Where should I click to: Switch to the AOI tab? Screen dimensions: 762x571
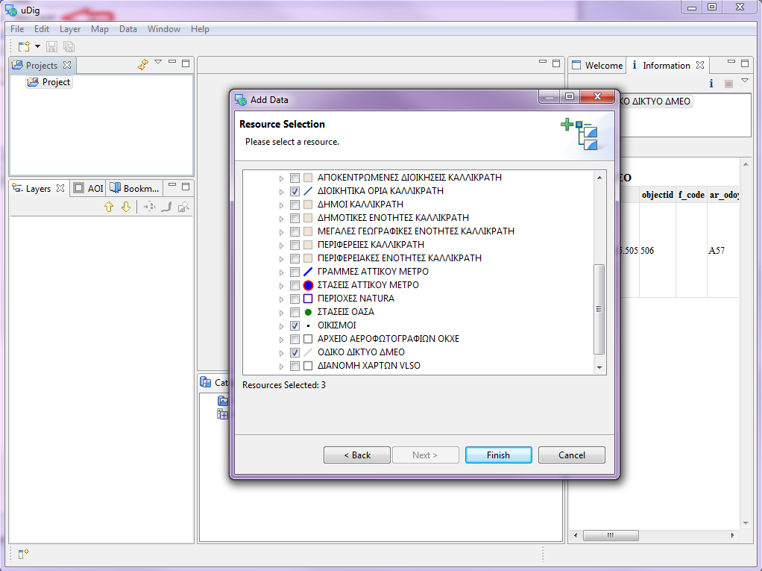coord(89,188)
